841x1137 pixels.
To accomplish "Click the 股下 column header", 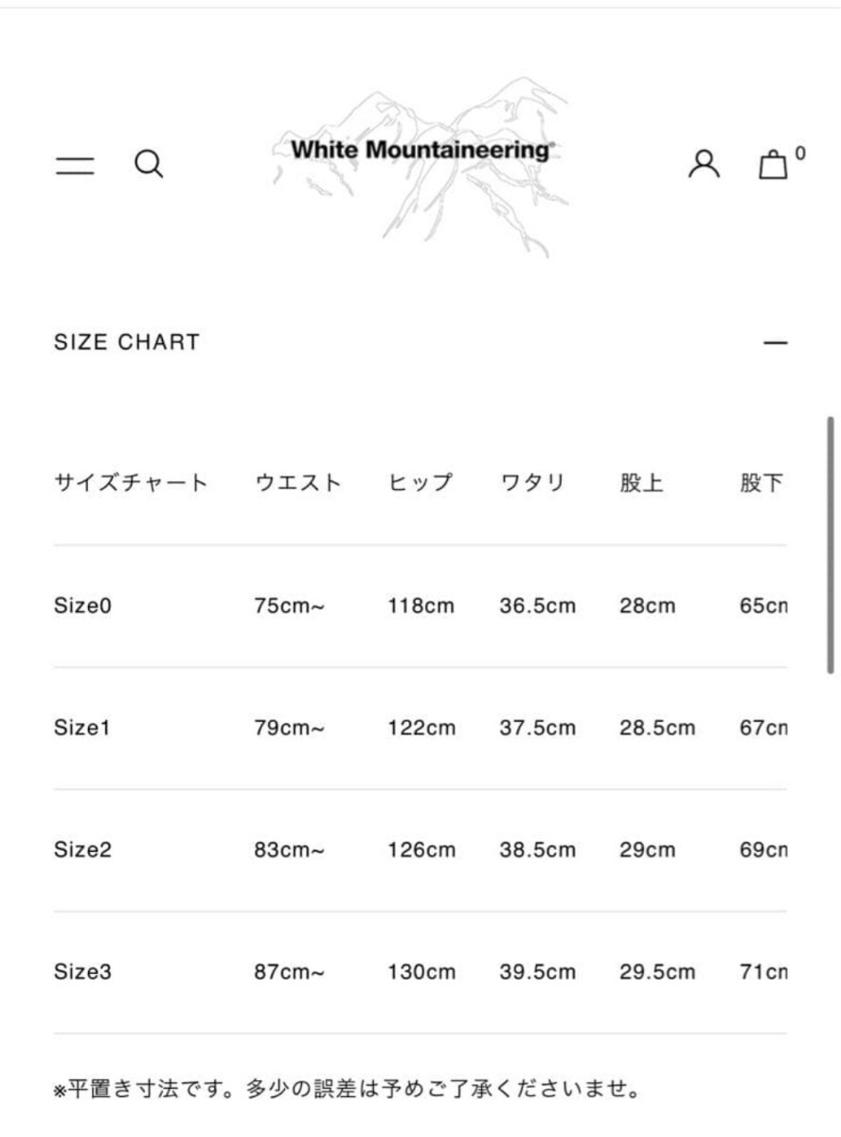I will (761, 483).
